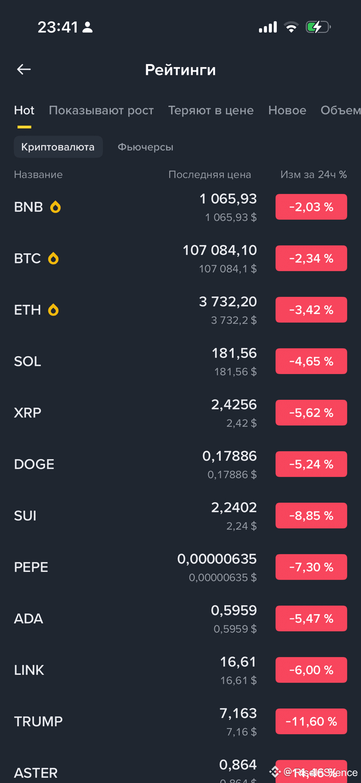Viewport: 361px width, 783px height.
Task: Tap the BNB -2,03 % change badge
Action: click(311, 207)
